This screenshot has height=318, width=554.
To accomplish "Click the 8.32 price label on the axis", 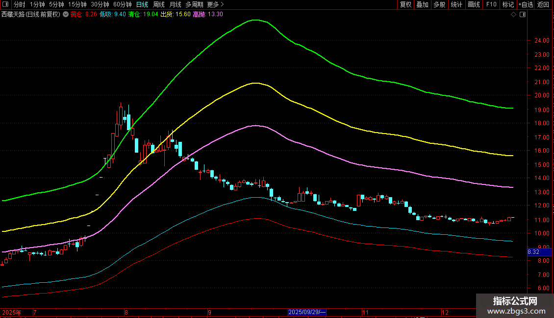I will click(x=533, y=252).
